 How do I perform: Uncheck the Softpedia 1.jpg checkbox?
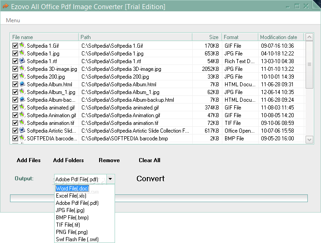pyautogui.click(x=15, y=54)
